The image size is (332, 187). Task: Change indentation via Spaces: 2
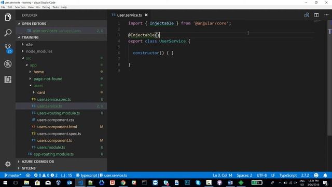pos(244,176)
